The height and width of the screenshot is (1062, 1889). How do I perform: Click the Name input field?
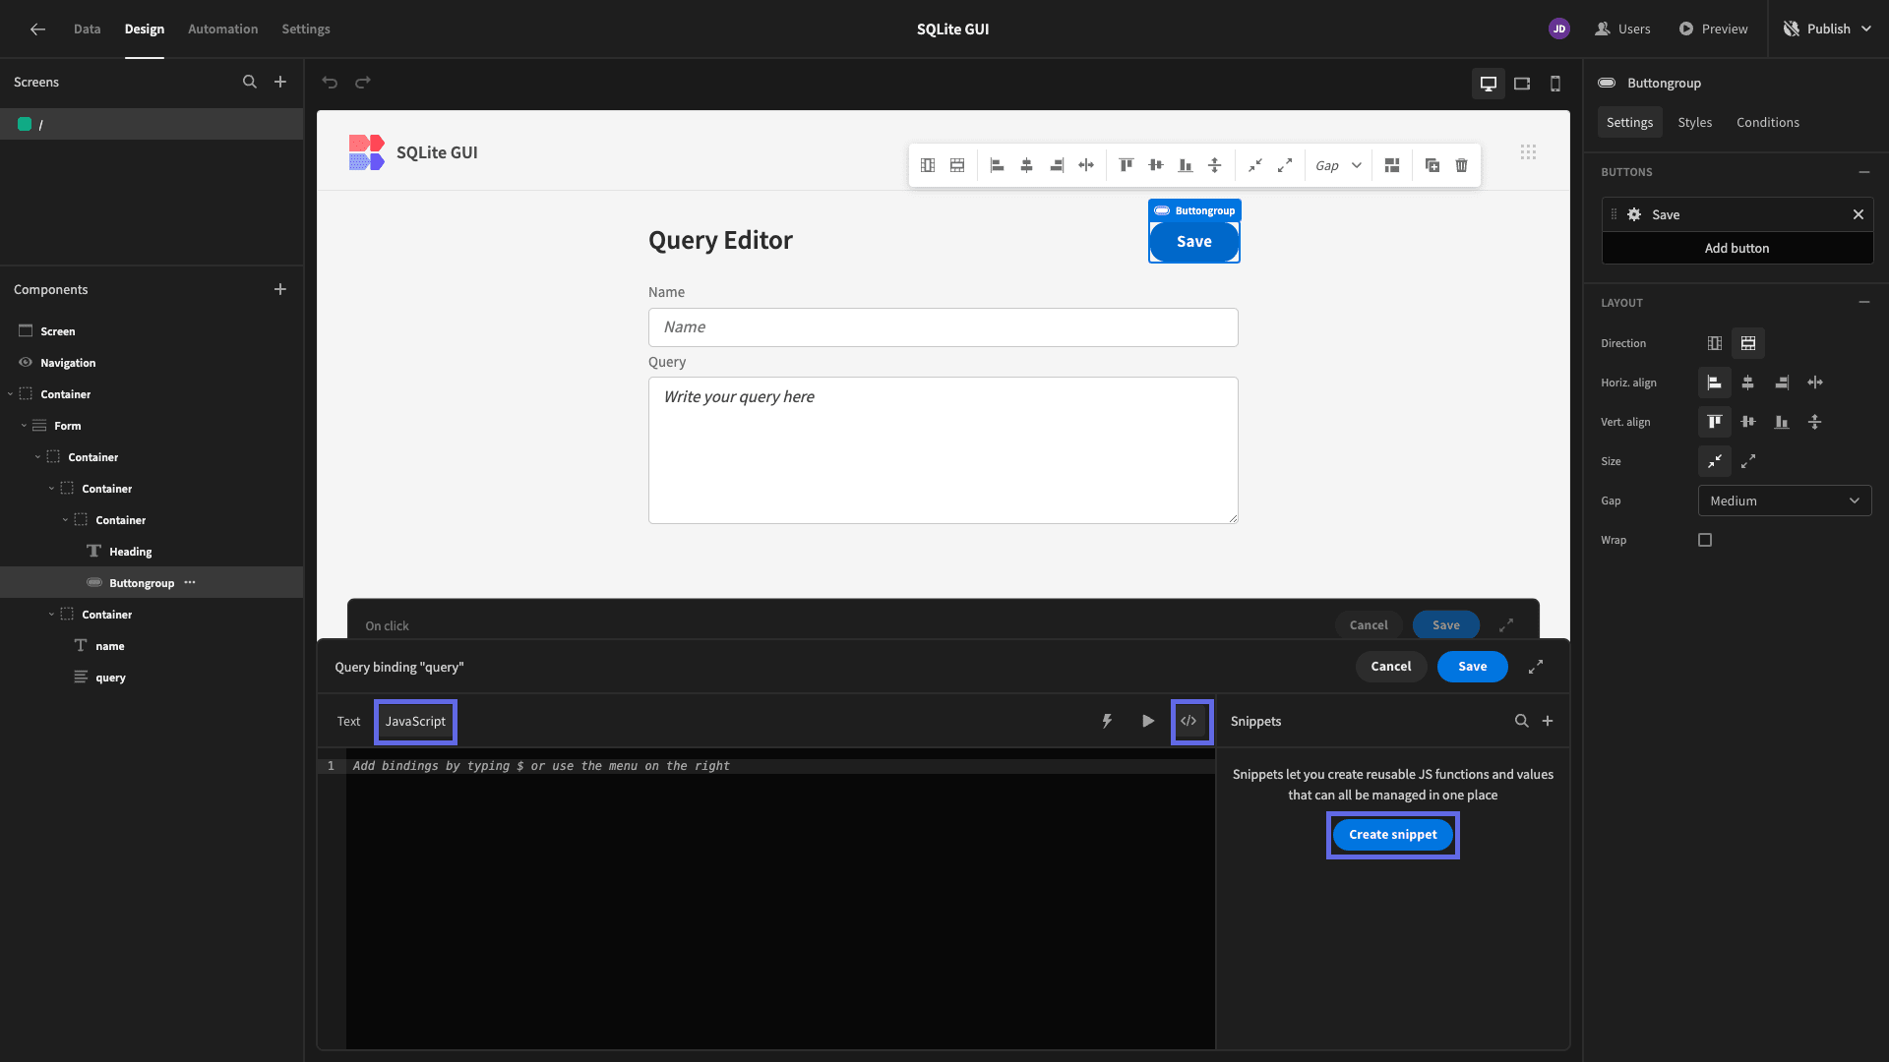943,327
